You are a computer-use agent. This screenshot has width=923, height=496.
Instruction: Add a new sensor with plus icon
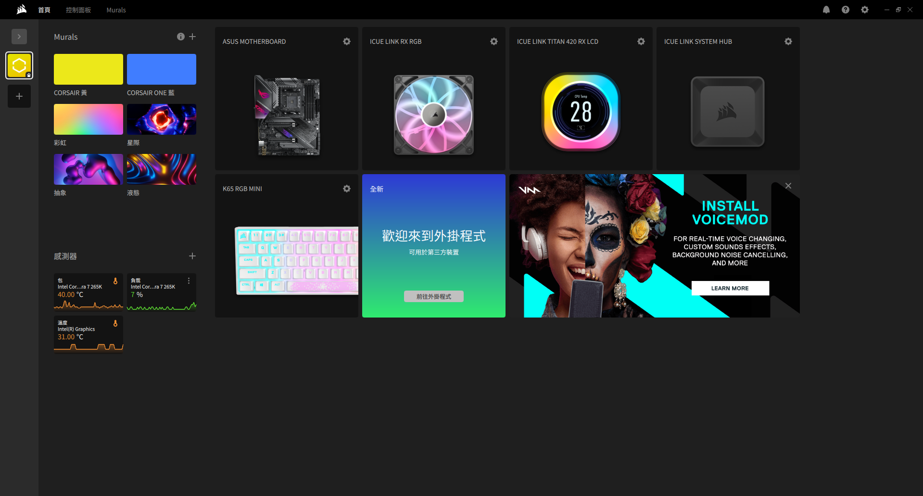pos(192,256)
